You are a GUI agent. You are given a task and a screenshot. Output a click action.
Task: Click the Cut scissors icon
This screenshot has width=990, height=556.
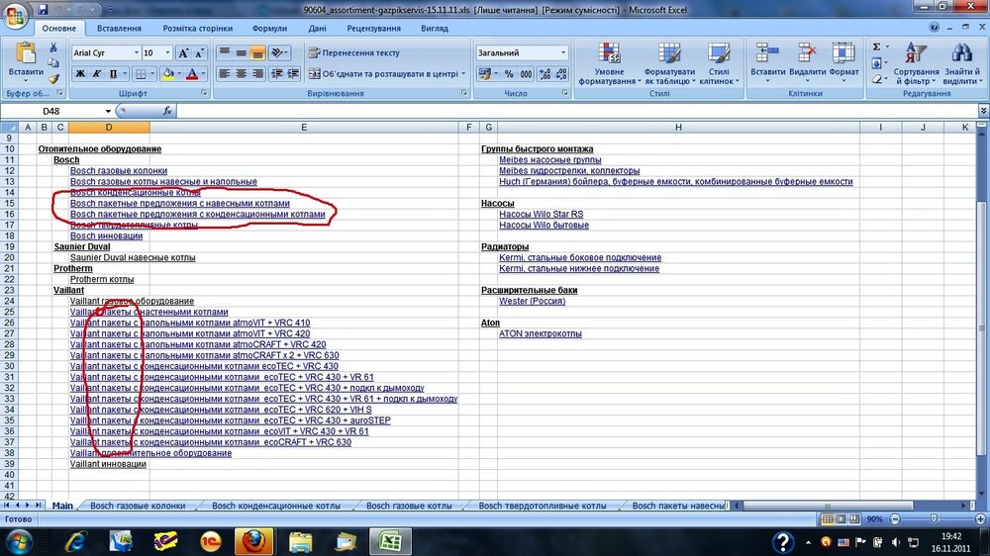tap(53, 47)
